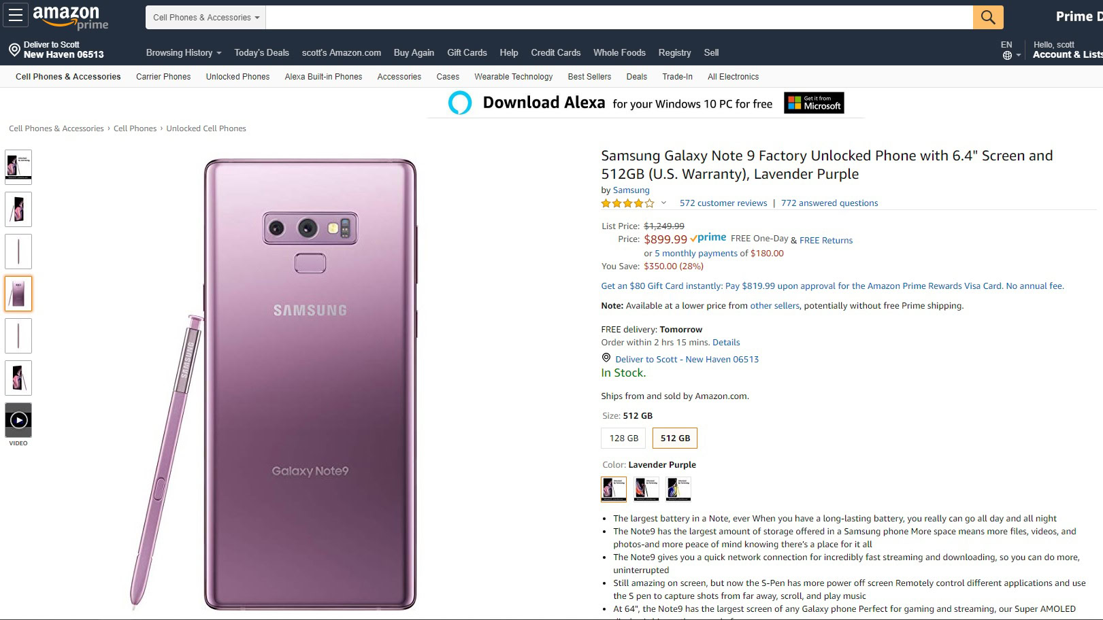The image size is (1103, 620).
Task: Select the Lavender Purple color swatch
Action: (x=614, y=489)
